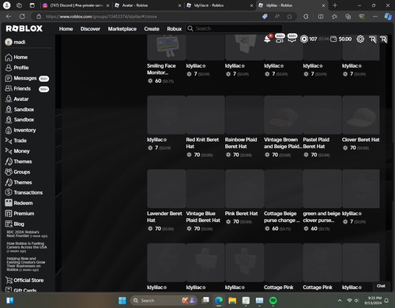Open green and beige clover purse link
The width and height of the screenshot is (395, 308).
click(x=322, y=217)
